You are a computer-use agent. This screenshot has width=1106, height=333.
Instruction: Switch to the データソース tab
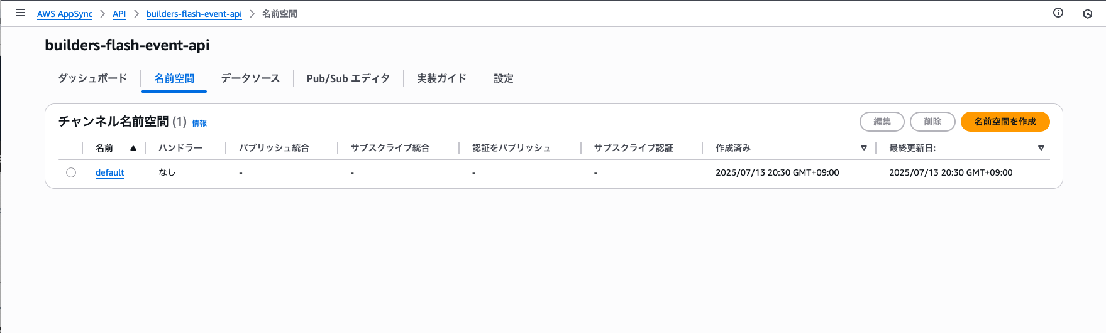[250, 78]
